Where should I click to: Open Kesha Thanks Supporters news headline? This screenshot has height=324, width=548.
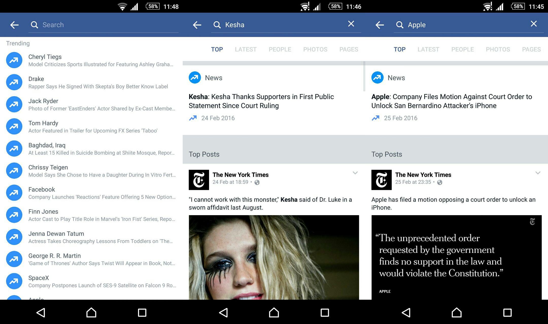261,101
